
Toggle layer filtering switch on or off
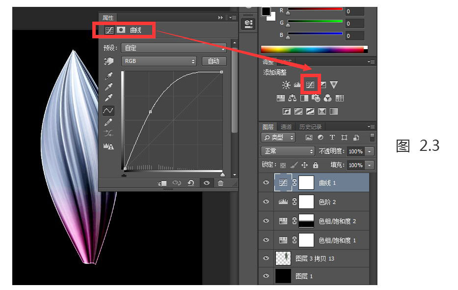(372, 137)
